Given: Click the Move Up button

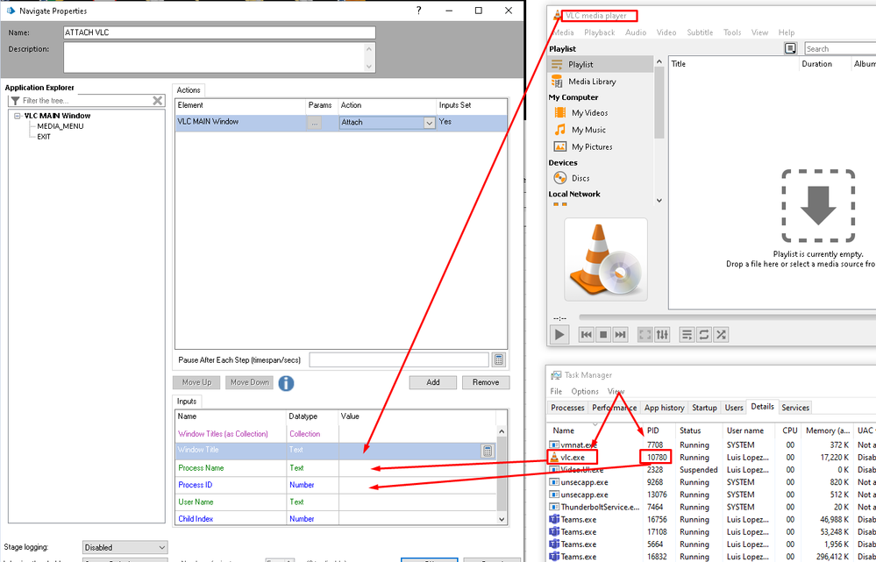Looking at the screenshot, I should (196, 382).
